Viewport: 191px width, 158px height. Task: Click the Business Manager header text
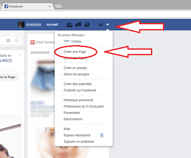tap(72, 35)
